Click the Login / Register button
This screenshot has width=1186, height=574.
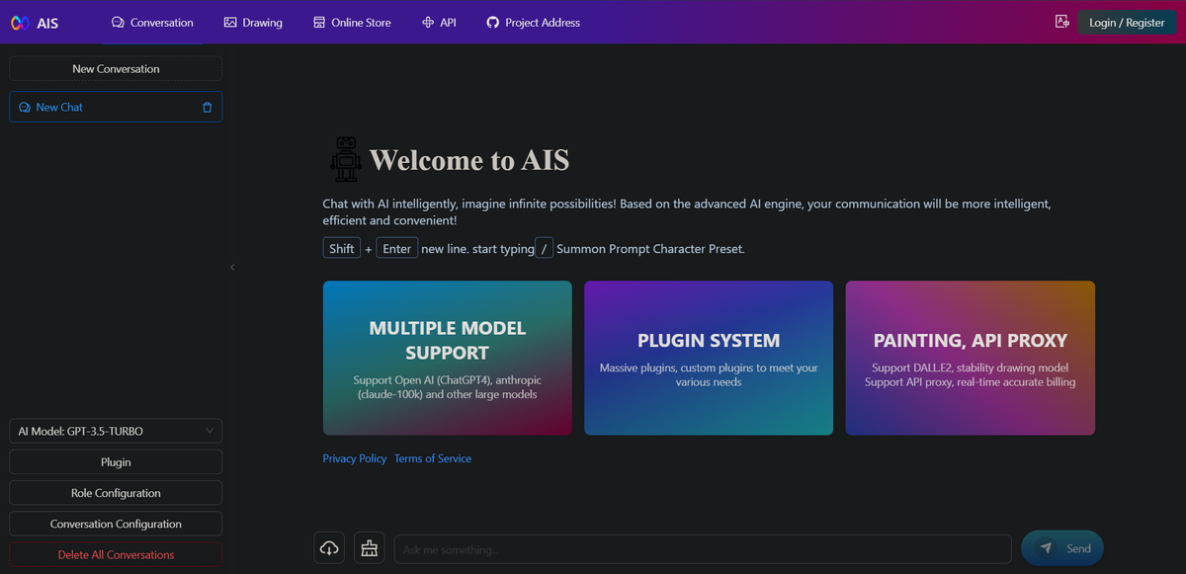(1126, 23)
